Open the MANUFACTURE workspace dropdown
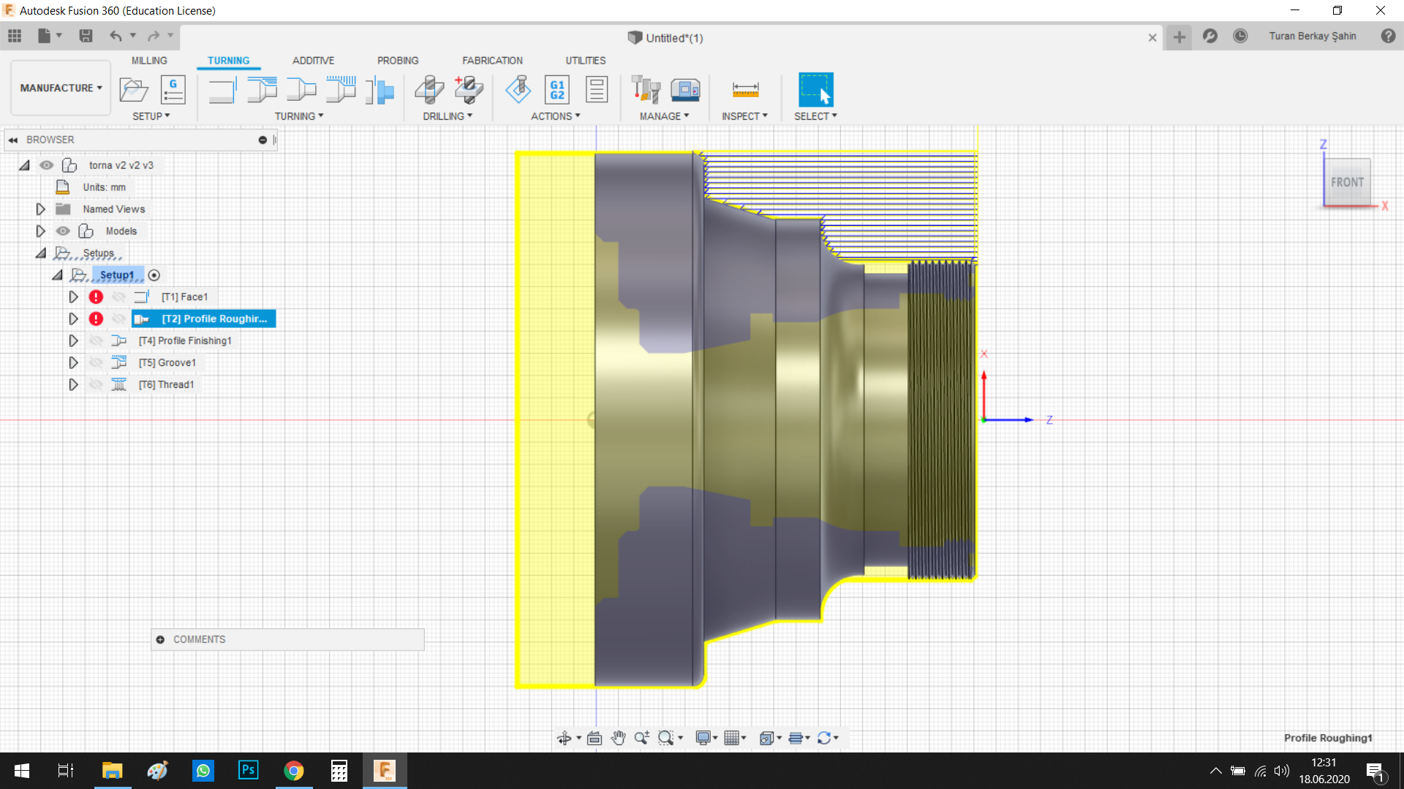 [61, 88]
